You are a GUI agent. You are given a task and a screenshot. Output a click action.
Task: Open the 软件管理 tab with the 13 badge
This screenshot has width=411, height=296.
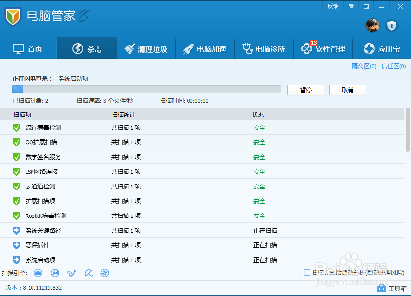click(323, 48)
